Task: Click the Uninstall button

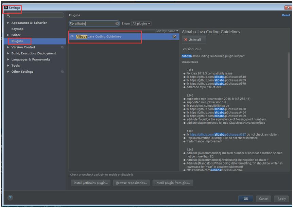Action: pos(194,40)
